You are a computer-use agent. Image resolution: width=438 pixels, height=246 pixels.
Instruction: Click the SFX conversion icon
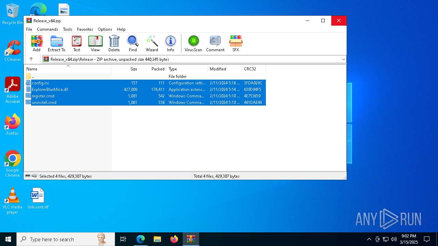236,43
